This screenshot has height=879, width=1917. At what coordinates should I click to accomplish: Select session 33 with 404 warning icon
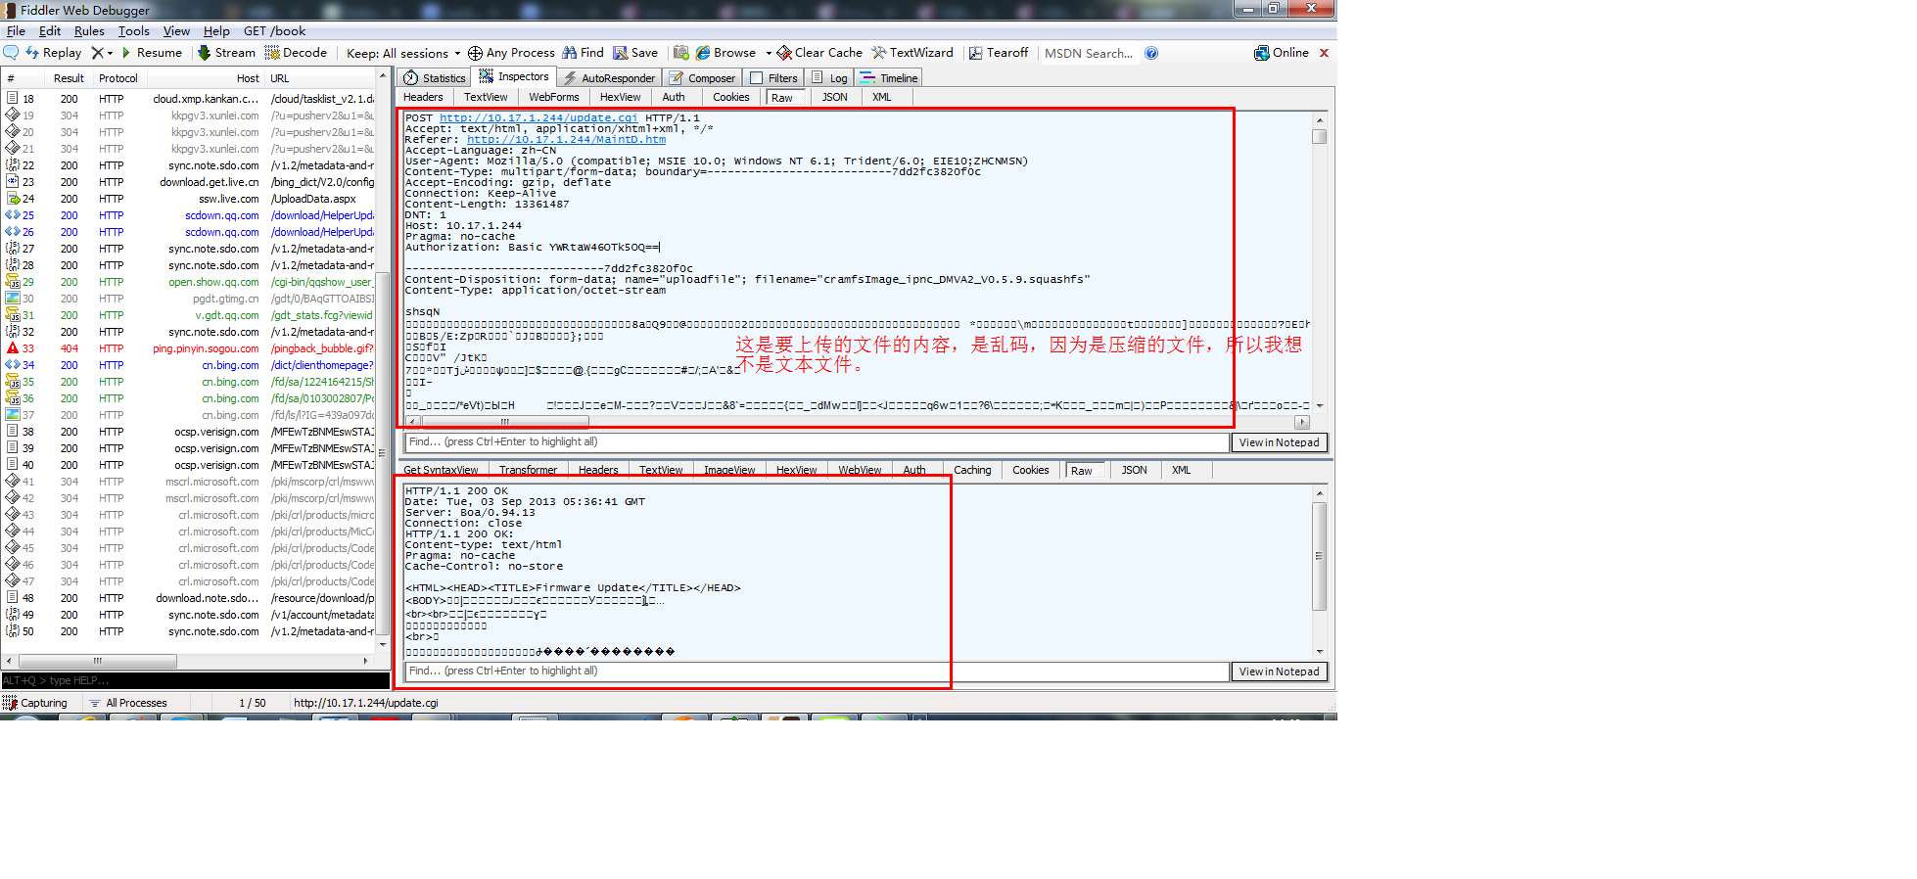coord(13,348)
